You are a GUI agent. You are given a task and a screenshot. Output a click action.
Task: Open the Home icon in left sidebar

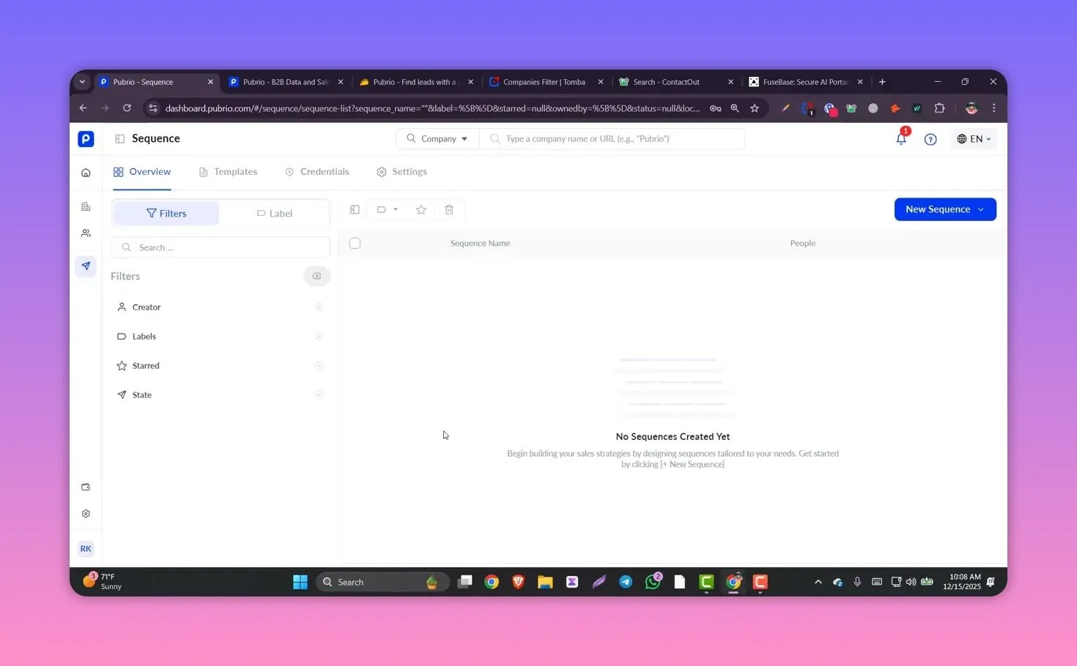86,173
